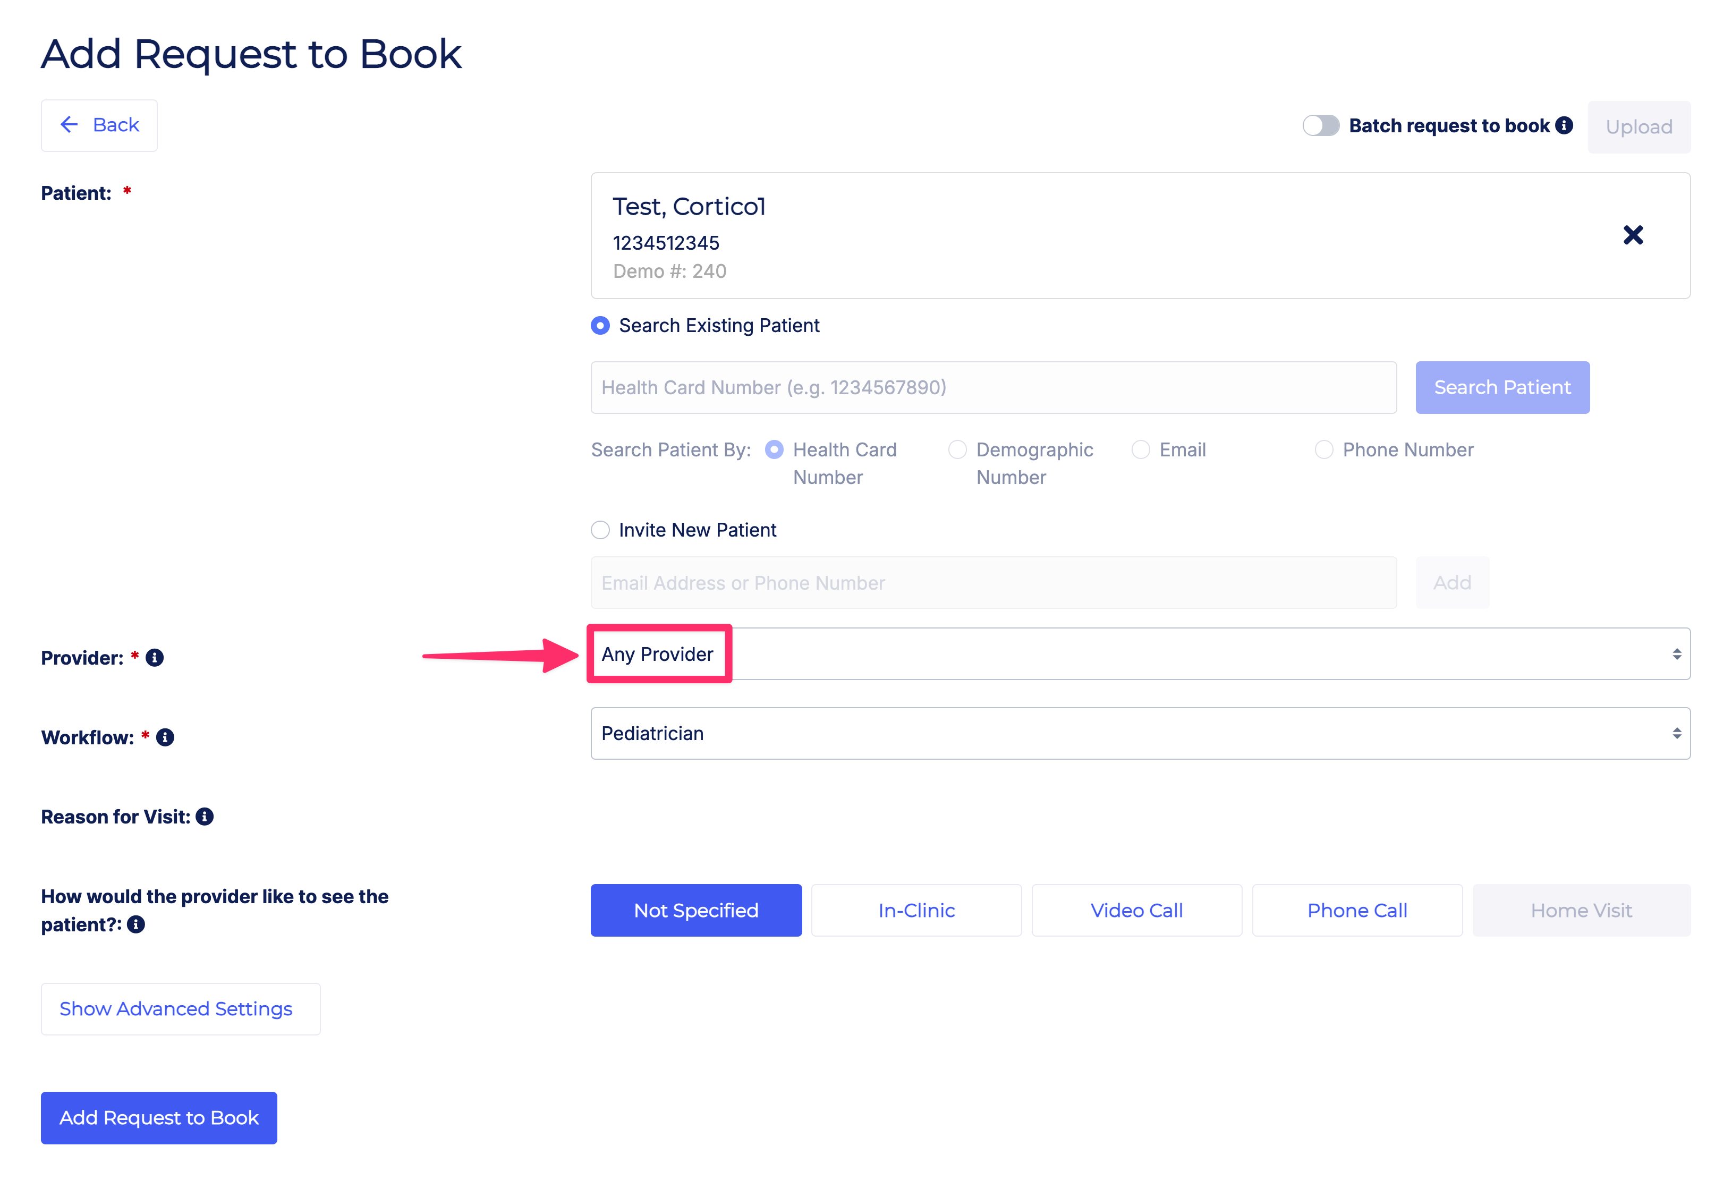1732x1189 pixels.
Task: Open the Pediatrician workflow dropdown
Action: 1140,734
